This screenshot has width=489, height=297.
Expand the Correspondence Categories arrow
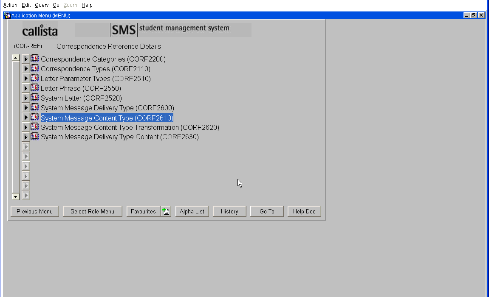pos(25,59)
